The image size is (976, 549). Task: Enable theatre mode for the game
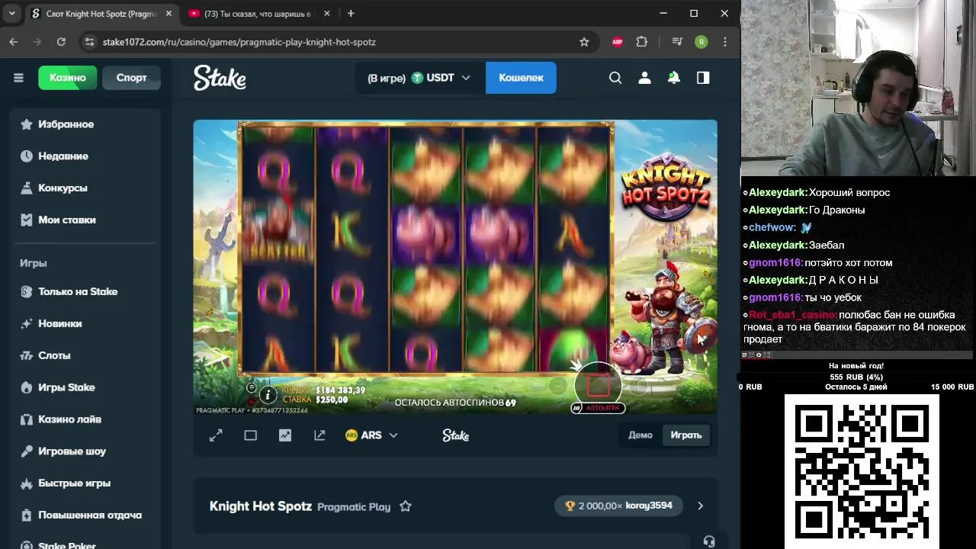(250, 435)
